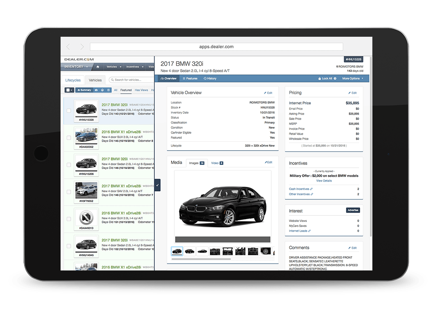Click the In Transit status value
435x315 pixels.
pos(268,118)
